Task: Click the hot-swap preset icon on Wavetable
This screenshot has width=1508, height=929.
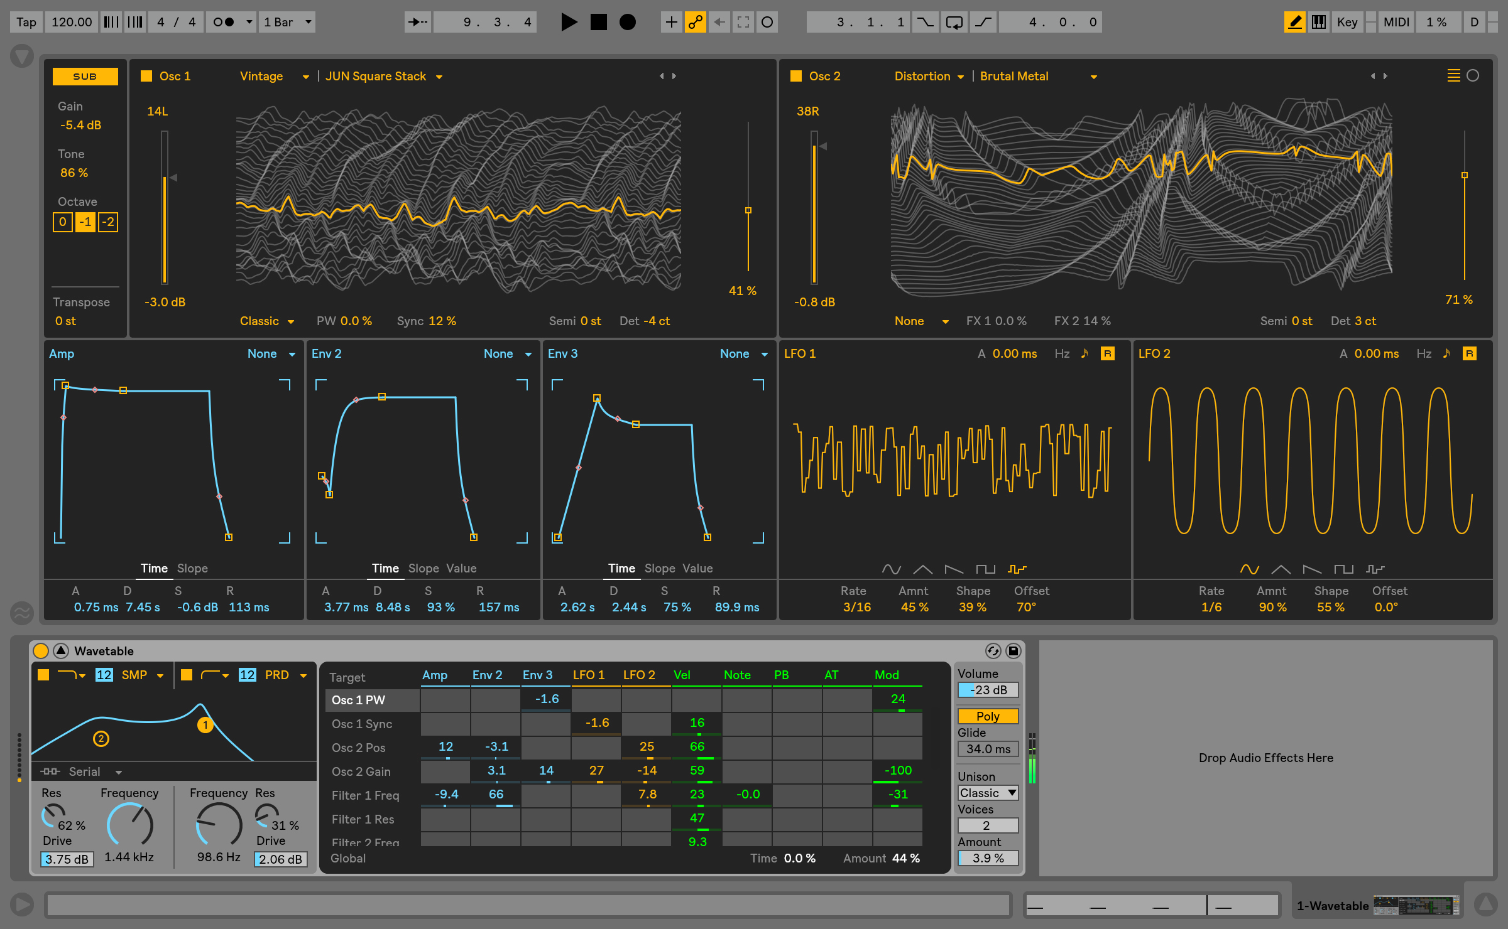Action: 993,651
